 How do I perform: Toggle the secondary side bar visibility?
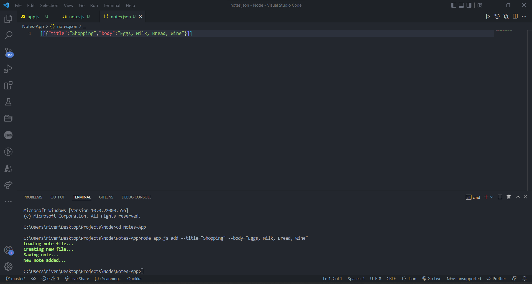pyautogui.click(x=469, y=5)
